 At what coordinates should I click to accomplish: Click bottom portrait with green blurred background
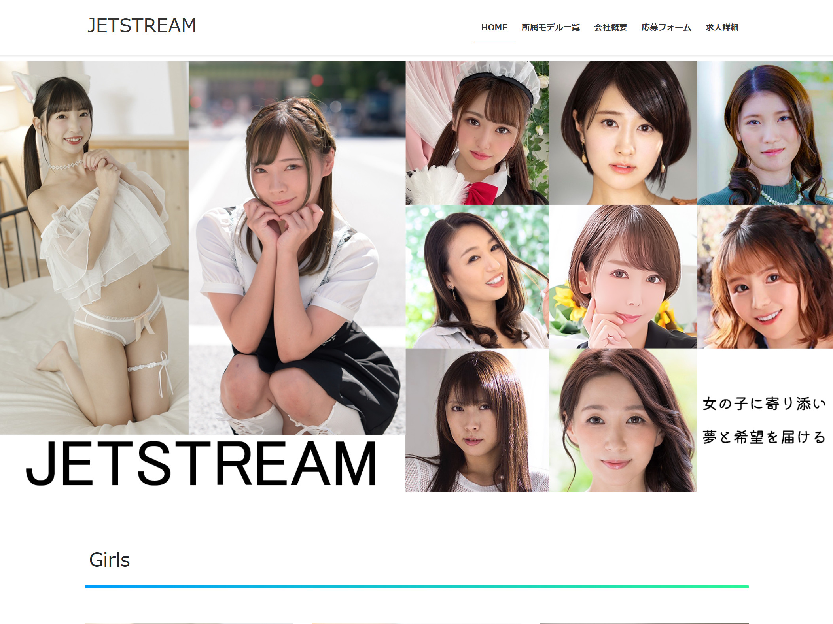[x=623, y=420]
